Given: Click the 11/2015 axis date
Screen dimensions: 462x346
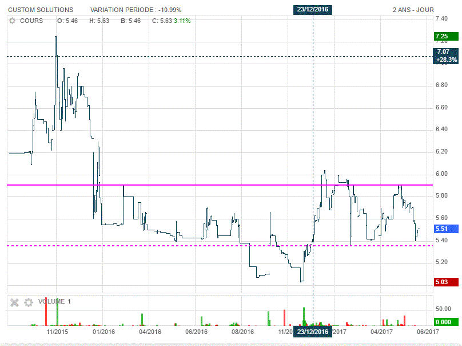Looking at the screenshot, I should pyautogui.click(x=57, y=332).
